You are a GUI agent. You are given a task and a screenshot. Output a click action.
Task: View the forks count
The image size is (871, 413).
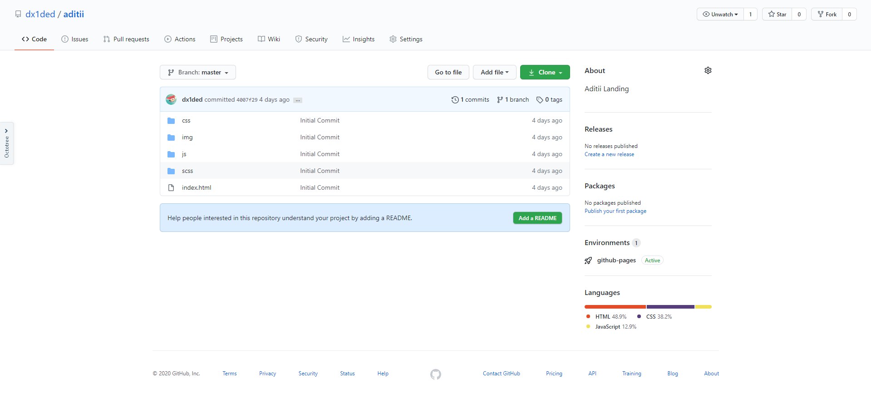coord(849,14)
